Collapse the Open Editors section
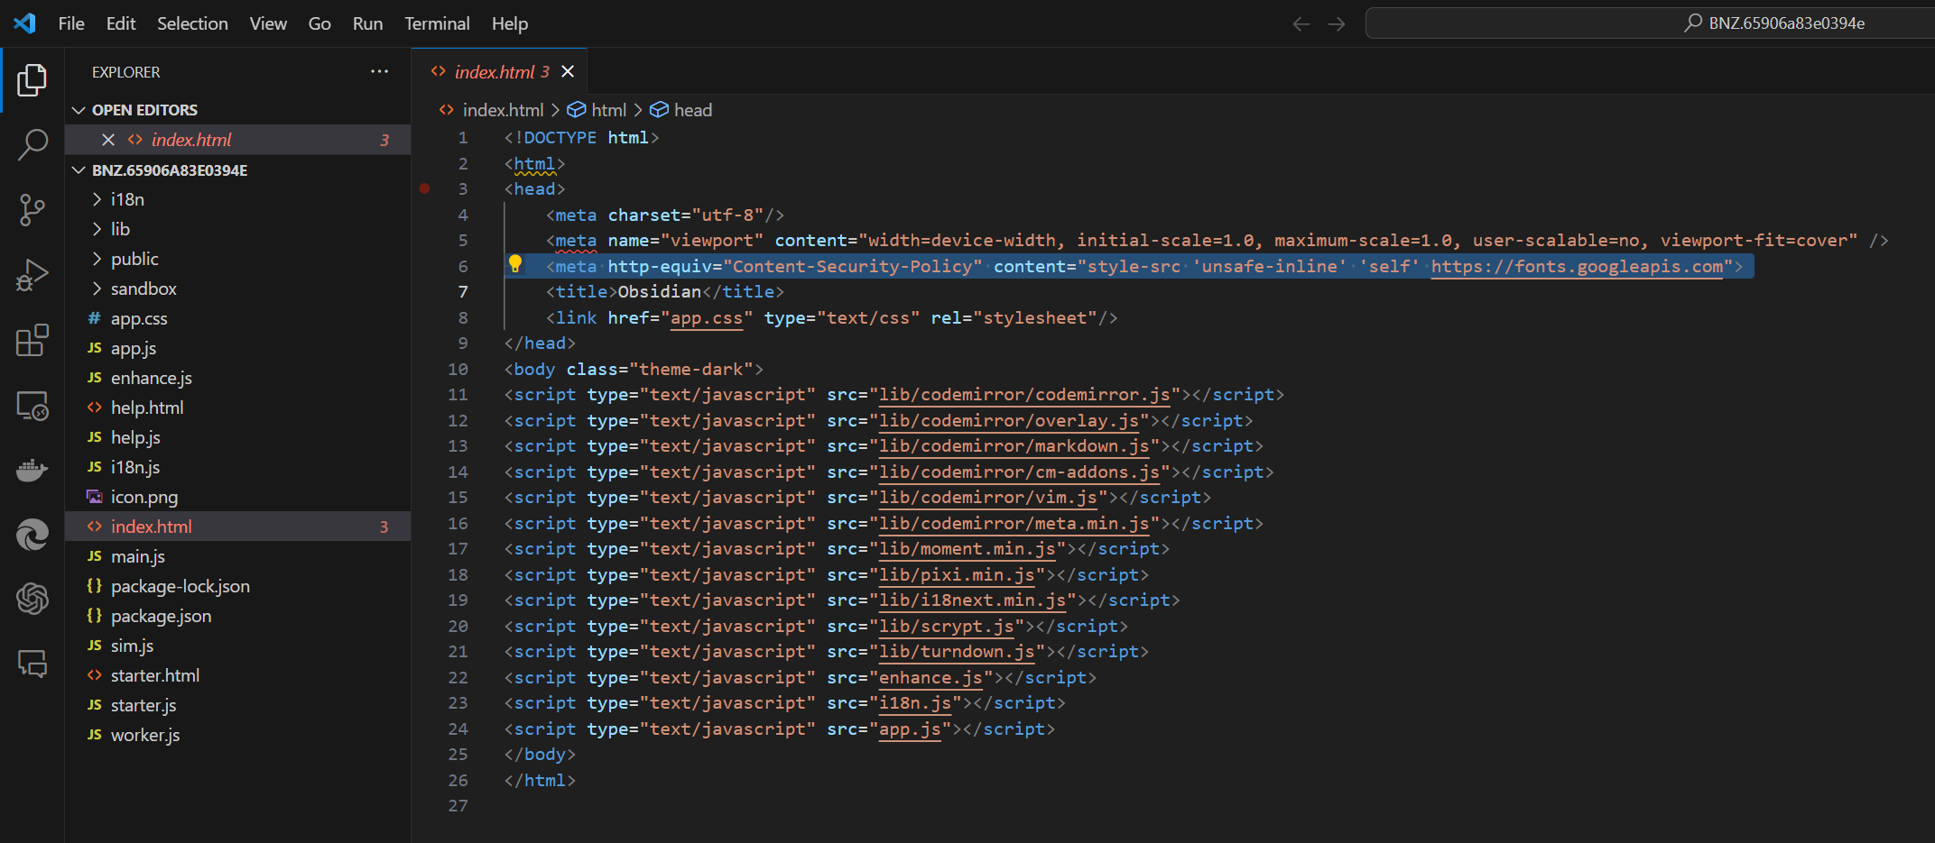 pos(79,110)
